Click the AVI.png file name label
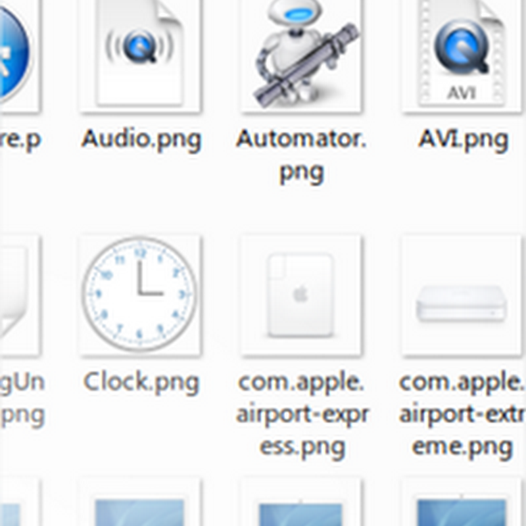This screenshot has height=526, width=526. (x=463, y=140)
